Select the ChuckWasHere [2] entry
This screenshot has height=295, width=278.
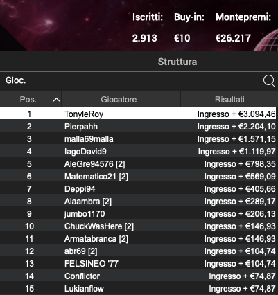click(138, 226)
